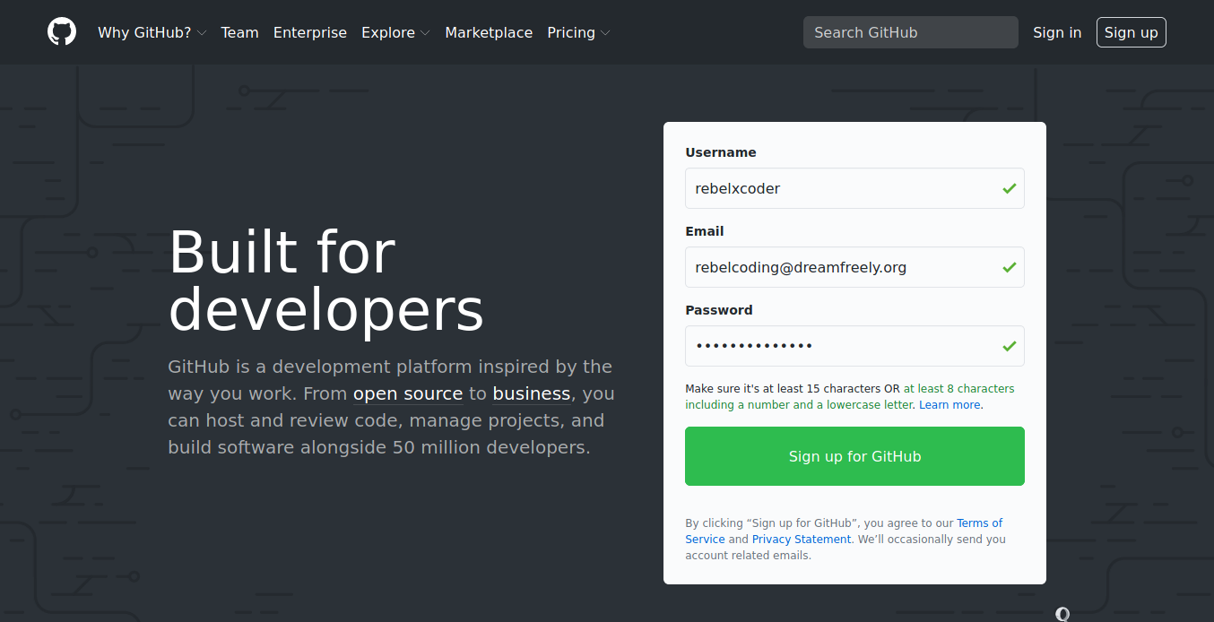Click the Sign in link
Viewport: 1214px width, 622px height.
pyautogui.click(x=1057, y=32)
